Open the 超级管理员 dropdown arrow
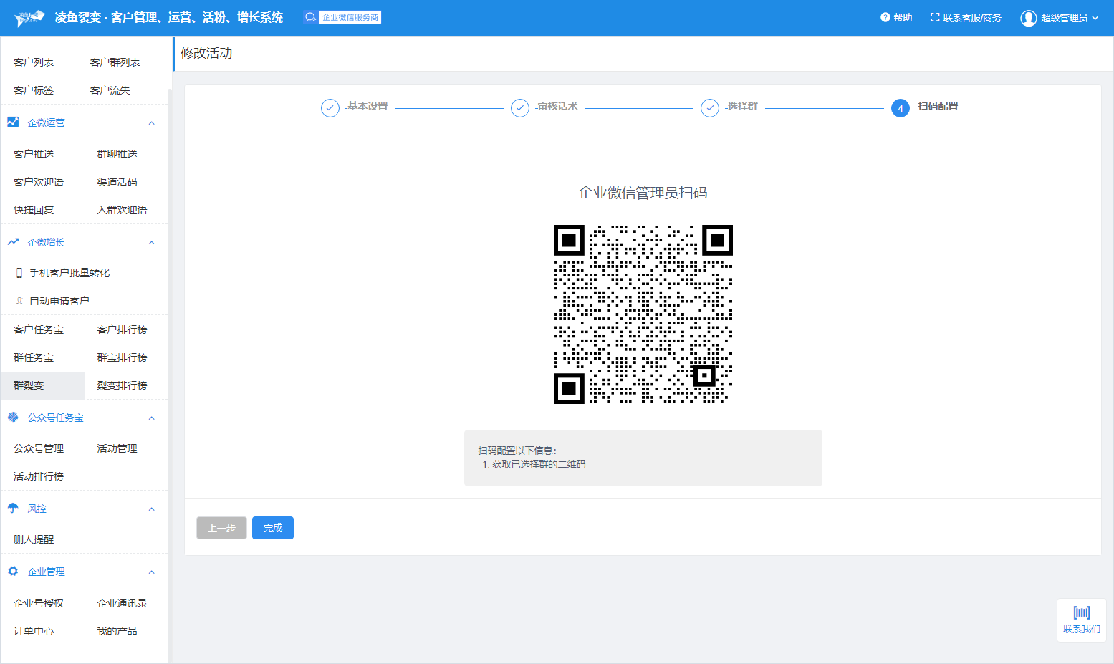The width and height of the screenshot is (1114, 664). pyautogui.click(x=1095, y=18)
